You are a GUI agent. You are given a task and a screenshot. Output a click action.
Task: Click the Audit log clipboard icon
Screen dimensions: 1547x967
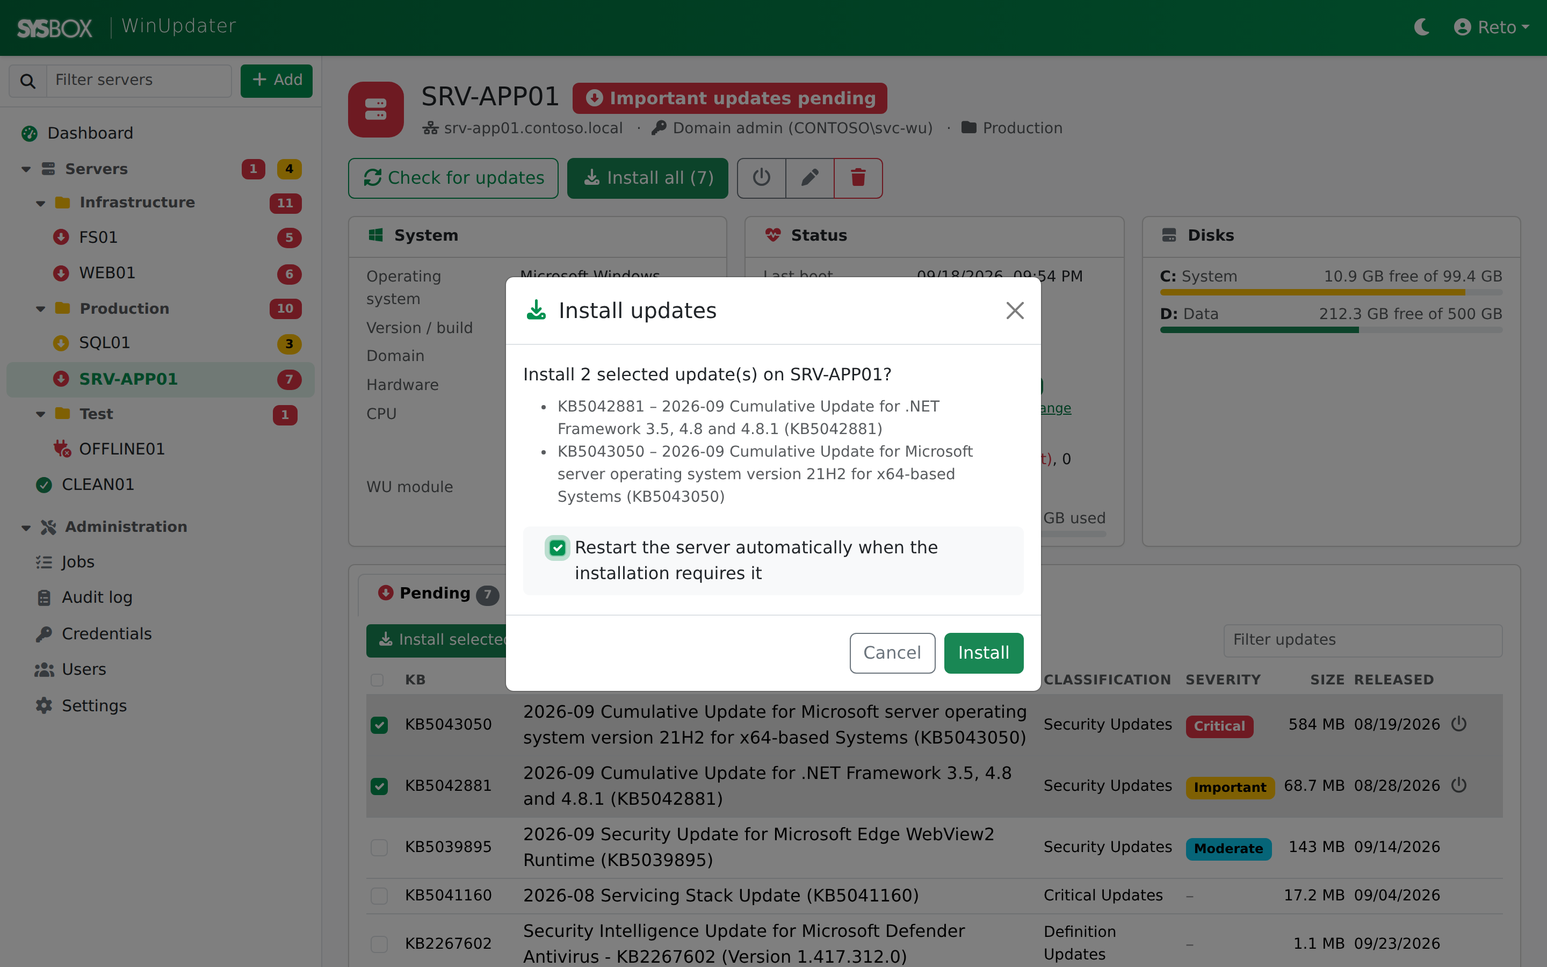[x=44, y=597]
